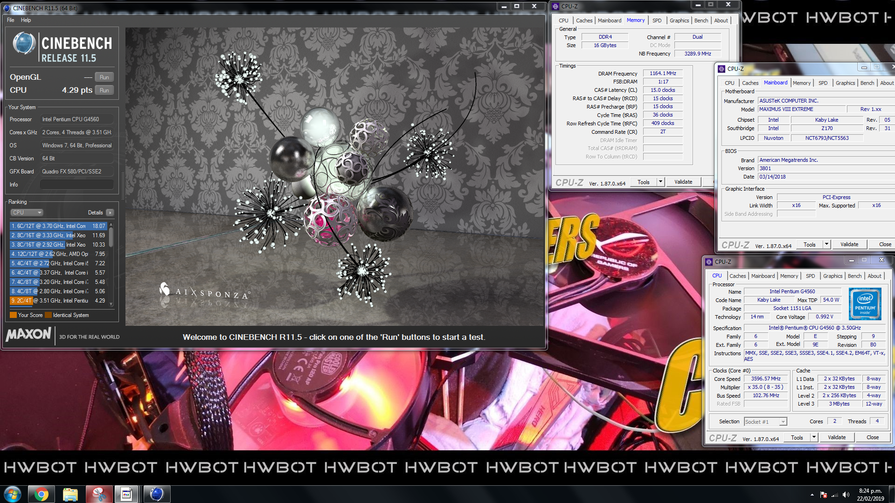Open the CPU ranking type dropdown
Viewport: 895px width, 503px height.
click(x=27, y=213)
